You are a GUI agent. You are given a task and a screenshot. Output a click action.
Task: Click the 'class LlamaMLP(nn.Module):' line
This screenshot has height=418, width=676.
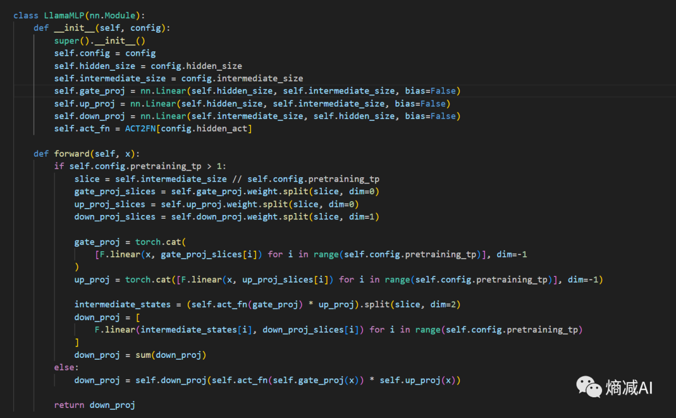point(79,16)
